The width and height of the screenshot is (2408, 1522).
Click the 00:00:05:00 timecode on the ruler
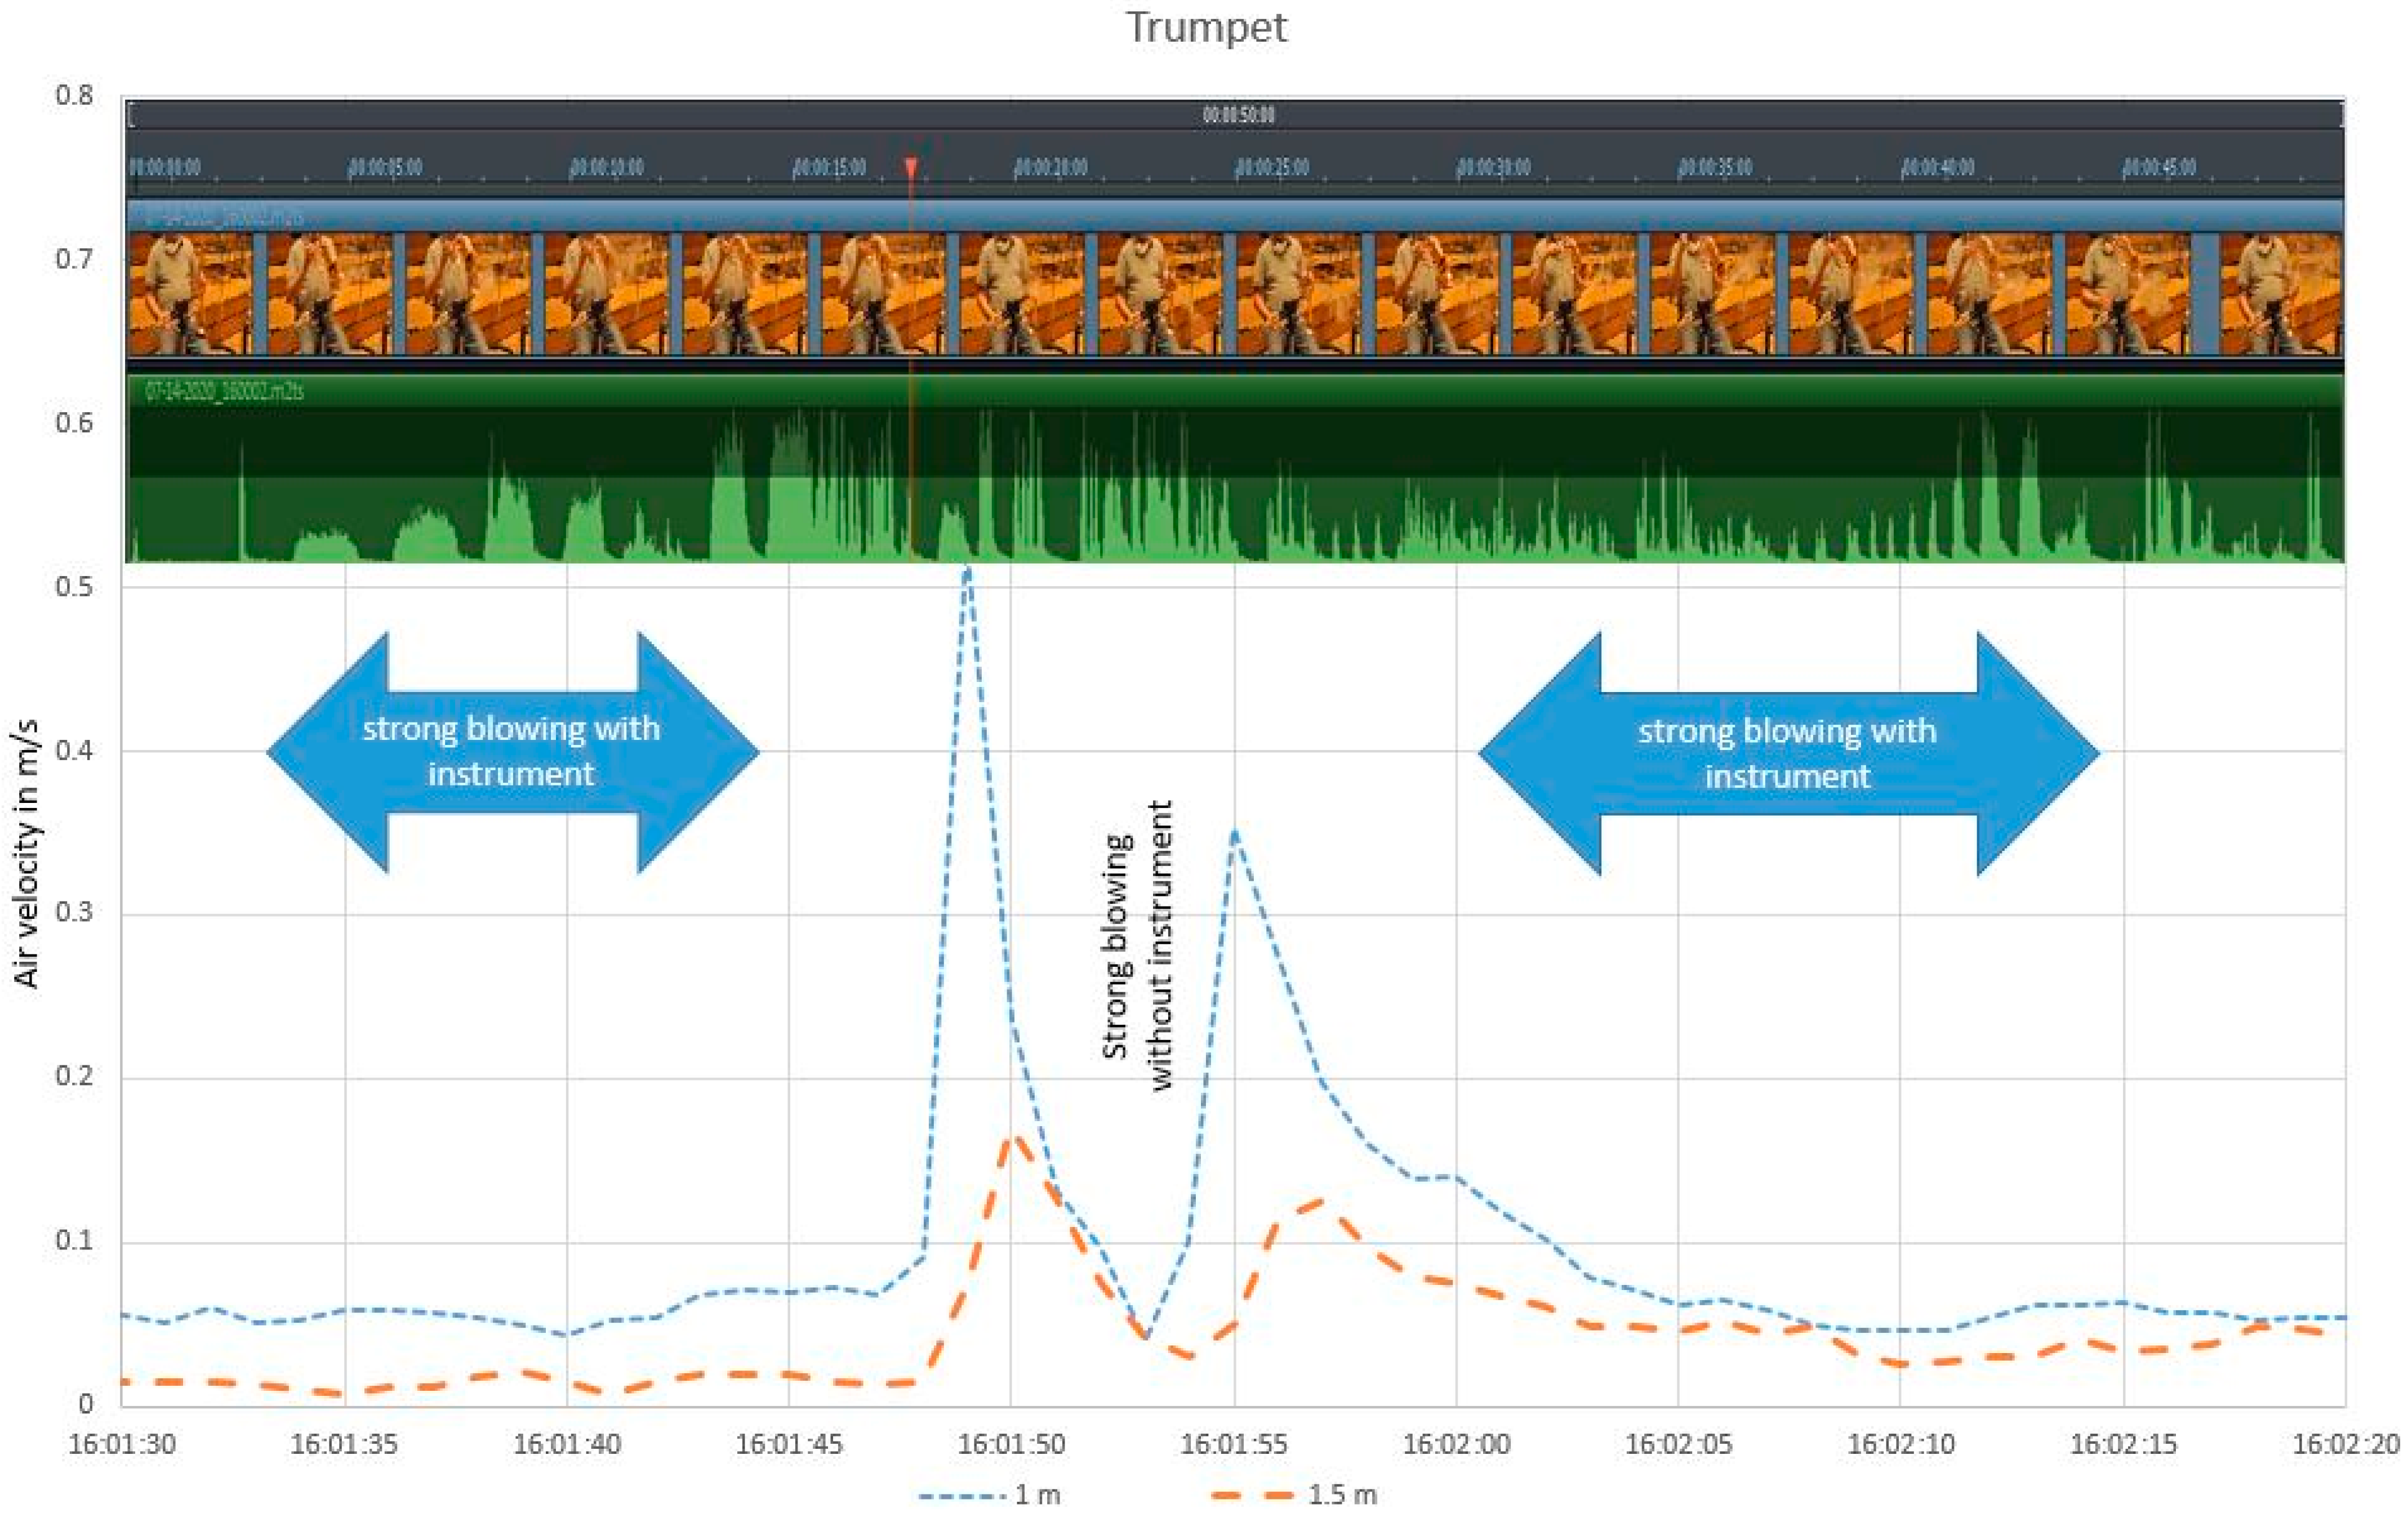385,167
